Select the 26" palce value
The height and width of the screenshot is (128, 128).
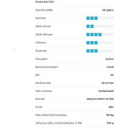pos(108,10)
